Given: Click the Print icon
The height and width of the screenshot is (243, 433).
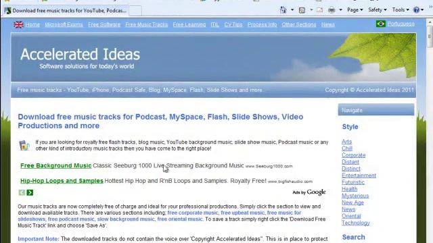Looking at the screenshot, I should [332, 10].
